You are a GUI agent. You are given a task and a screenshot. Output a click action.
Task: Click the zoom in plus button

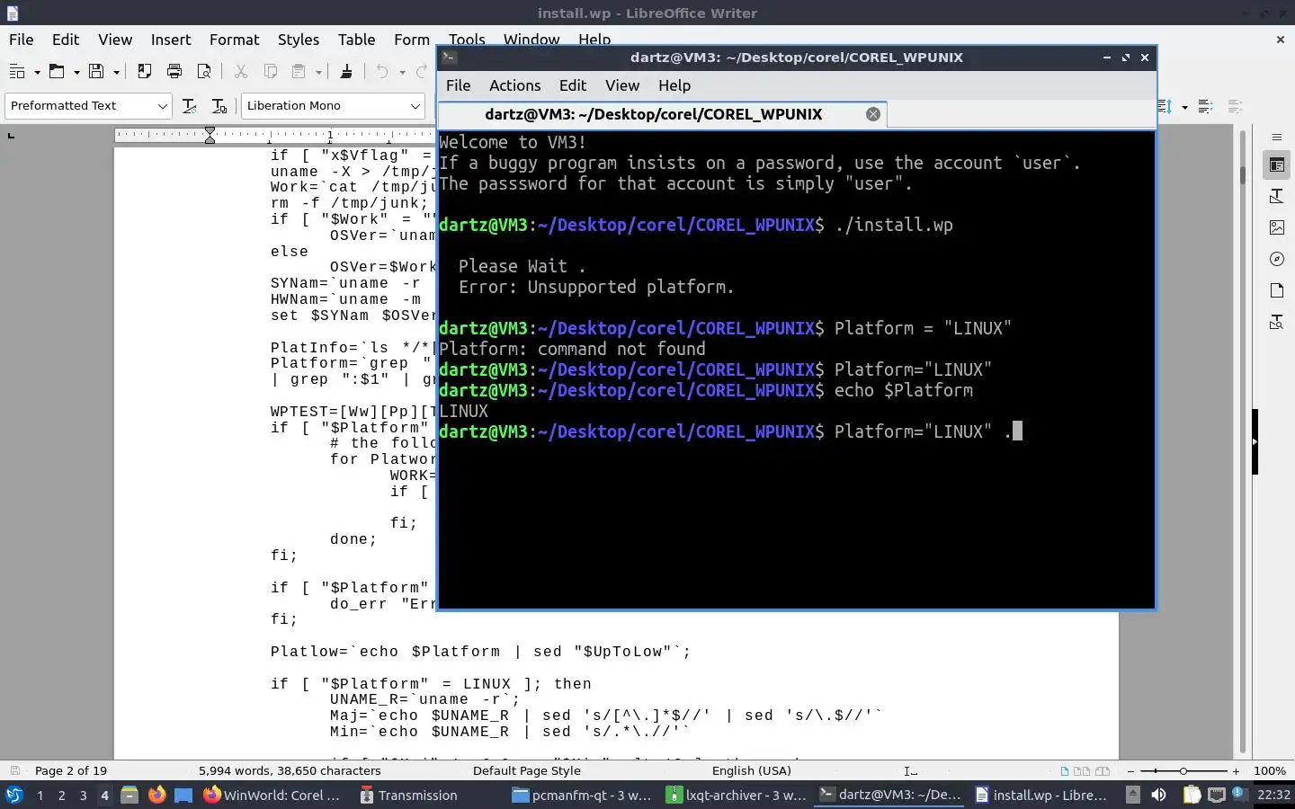coord(1236,771)
